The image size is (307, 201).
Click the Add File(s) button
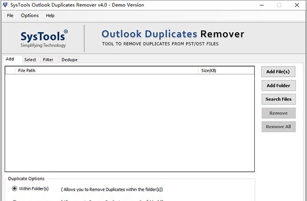278,72
